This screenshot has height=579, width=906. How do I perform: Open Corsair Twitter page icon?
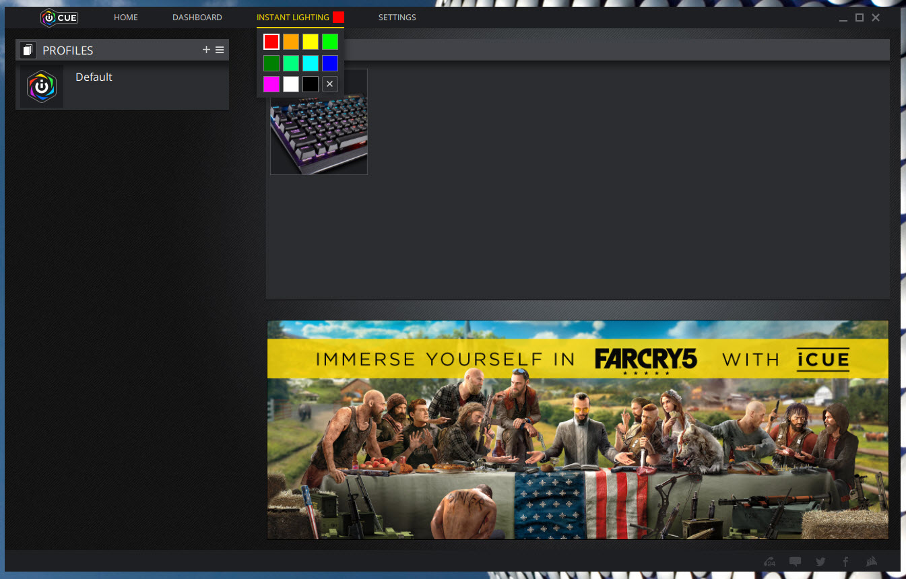tap(820, 561)
